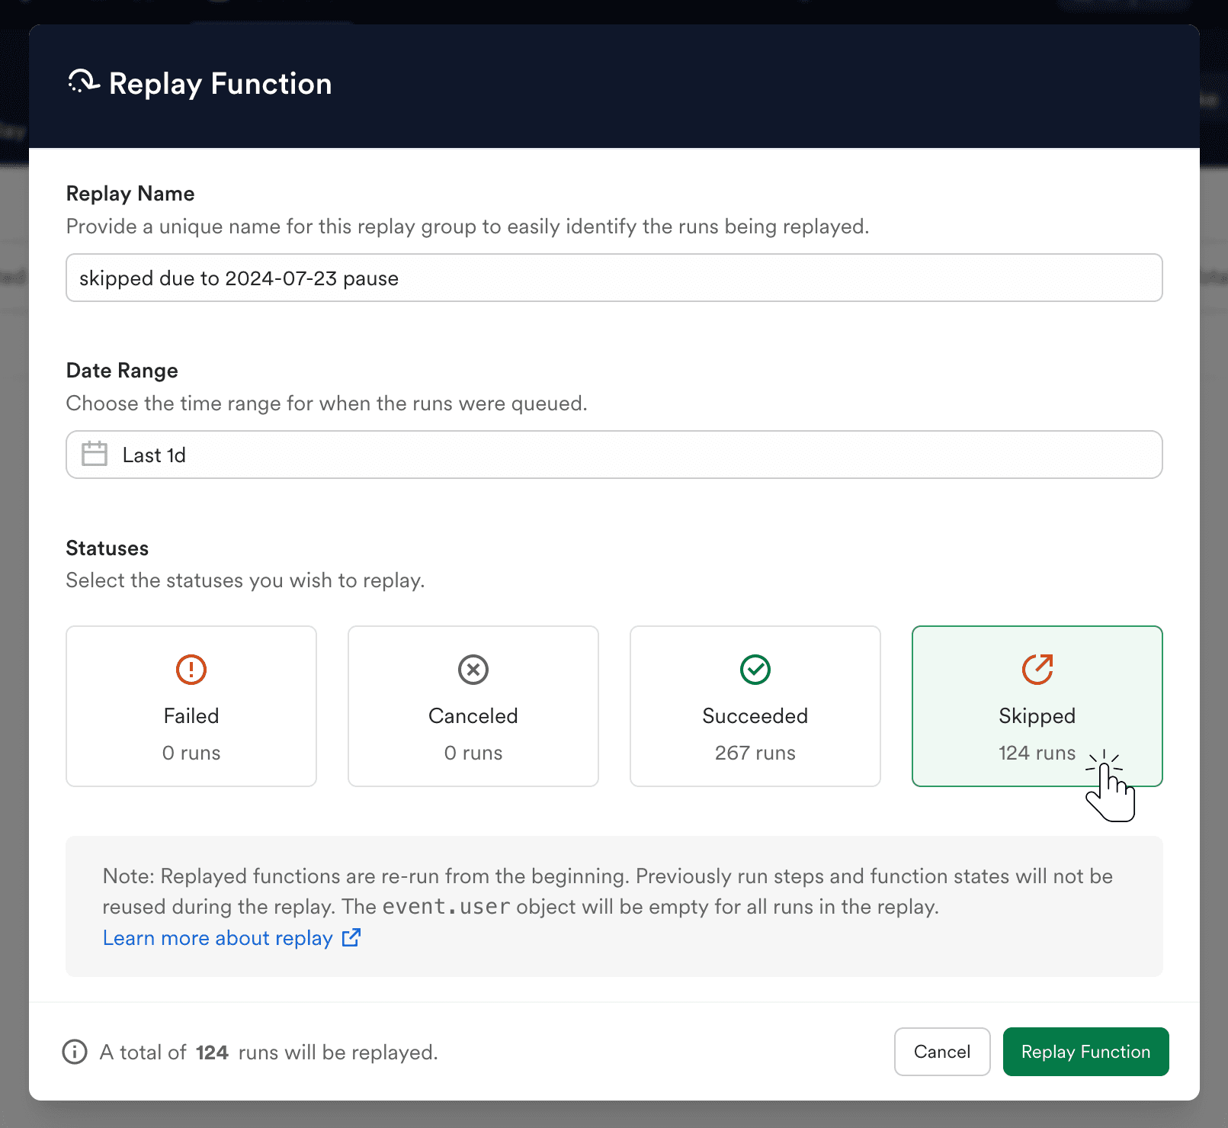Toggle the Succeeded 267 runs card

(x=755, y=706)
